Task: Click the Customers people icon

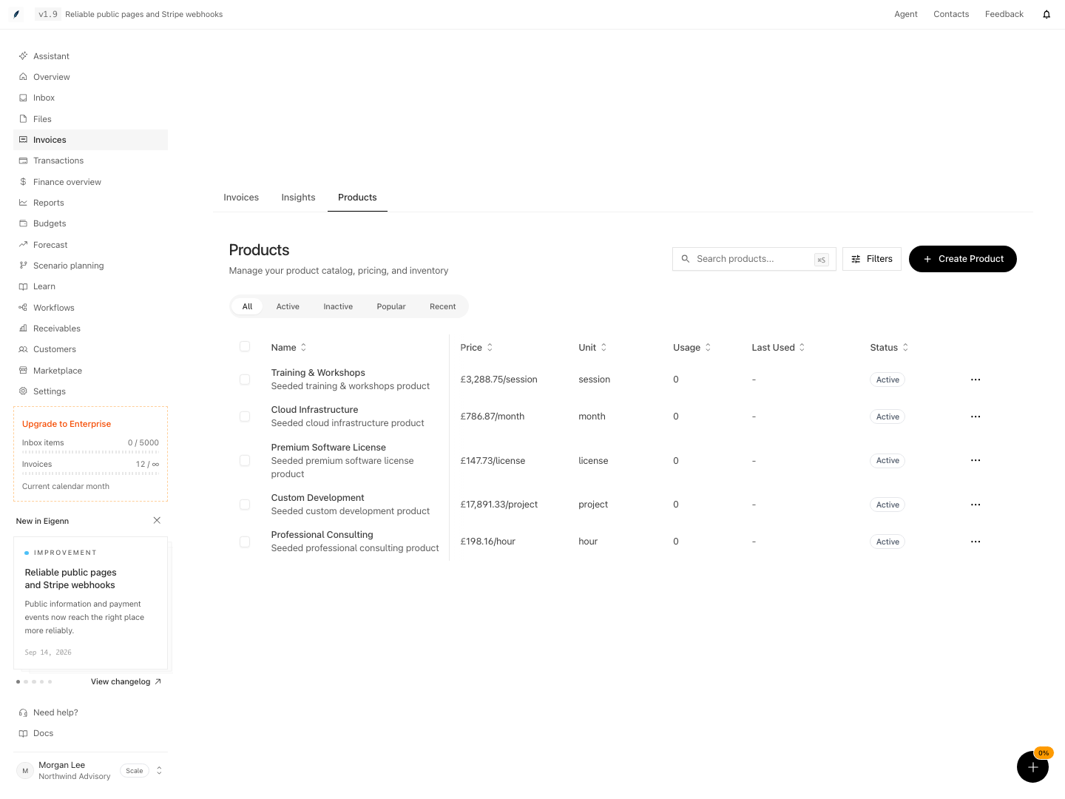Action: click(x=23, y=349)
